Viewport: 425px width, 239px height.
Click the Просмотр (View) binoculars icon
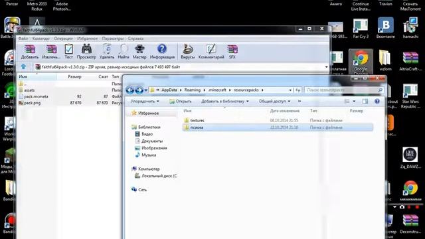pos(86,52)
